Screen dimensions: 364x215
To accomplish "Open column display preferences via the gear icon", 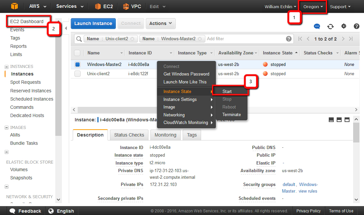I will coord(344,26).
